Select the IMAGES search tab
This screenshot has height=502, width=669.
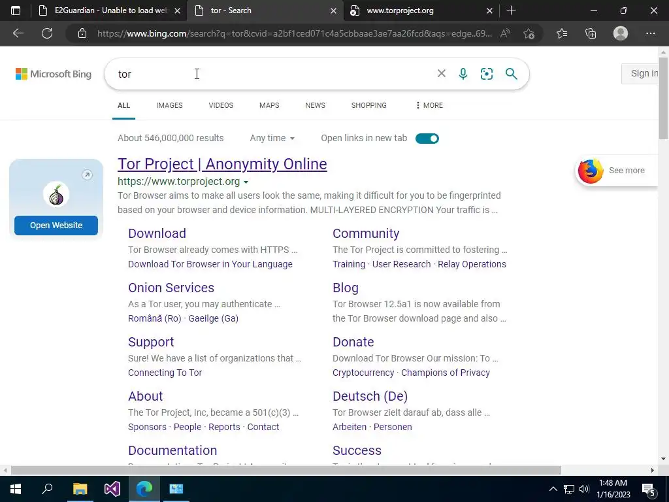[169, 105]
